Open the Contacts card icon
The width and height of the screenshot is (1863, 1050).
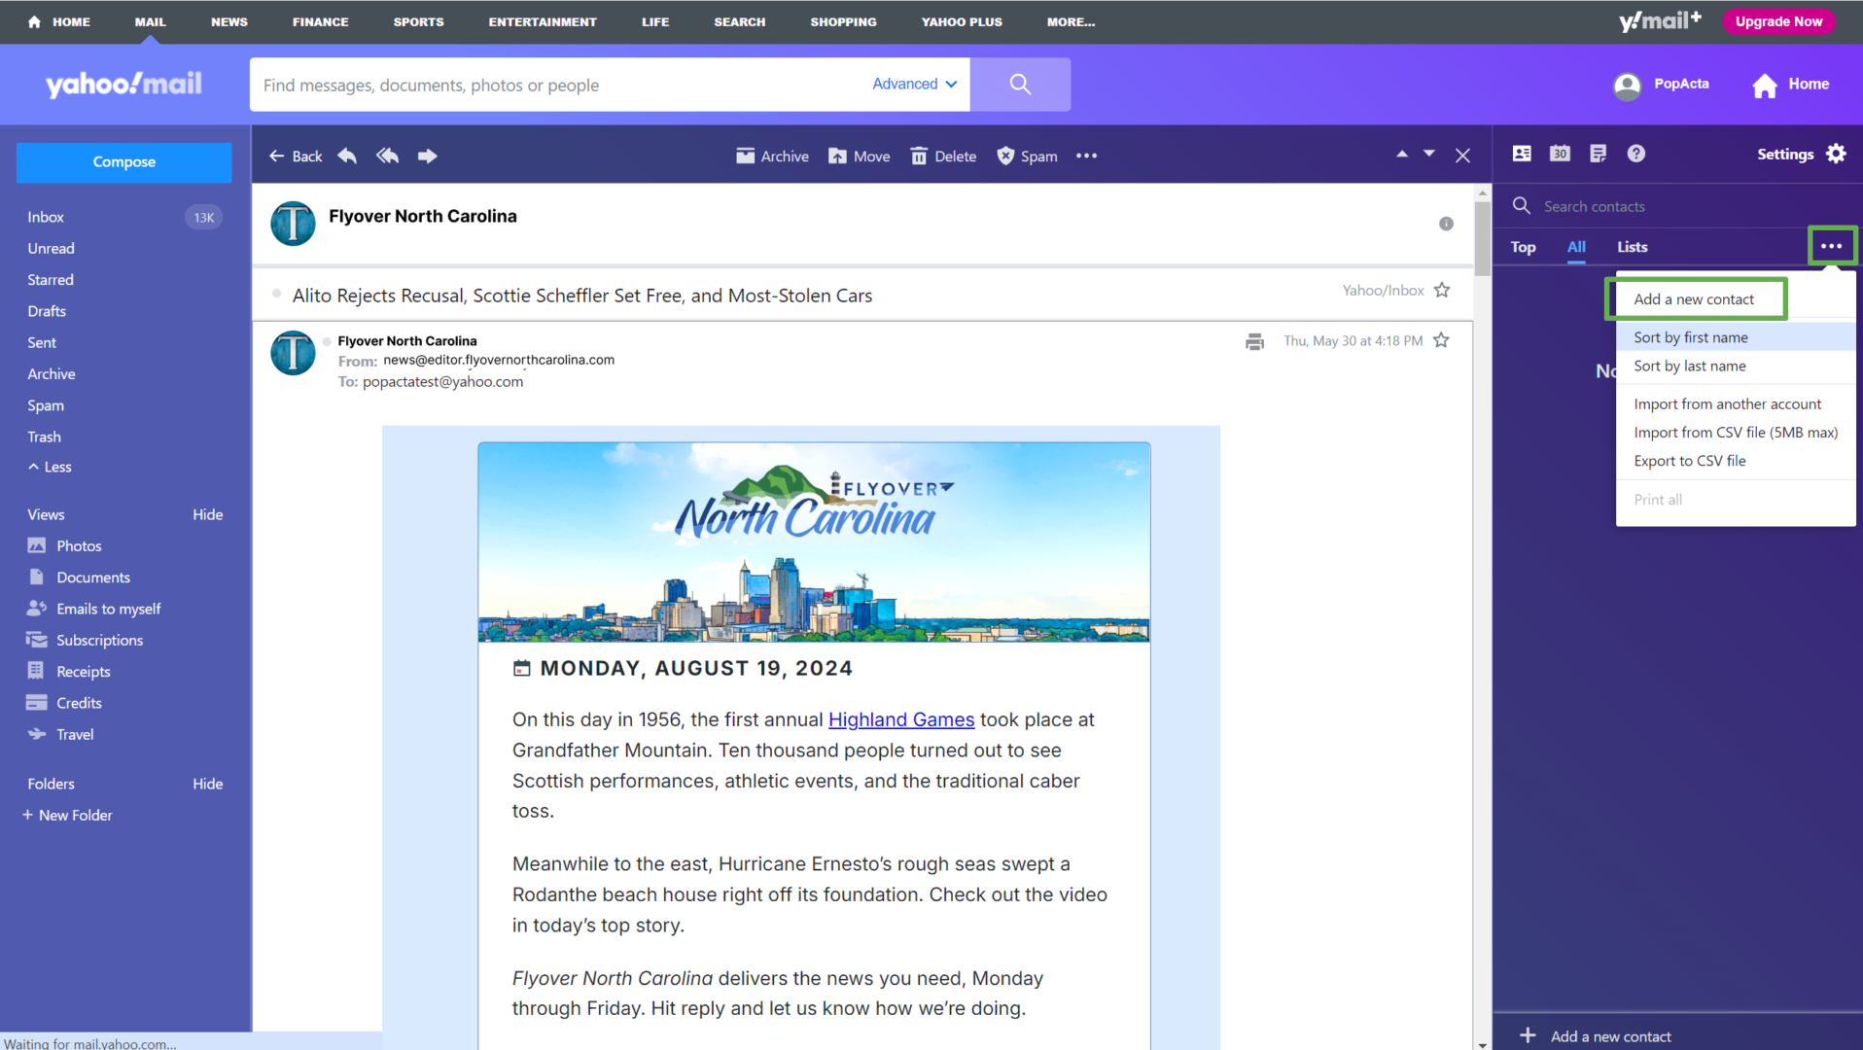[1522, 154]
